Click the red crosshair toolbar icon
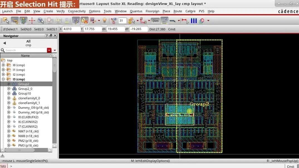Image resolution: width=299 pixels, height=168 pixels. 32,21
